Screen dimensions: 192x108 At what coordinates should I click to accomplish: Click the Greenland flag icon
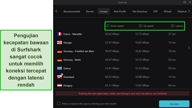(x=59, y=77)
